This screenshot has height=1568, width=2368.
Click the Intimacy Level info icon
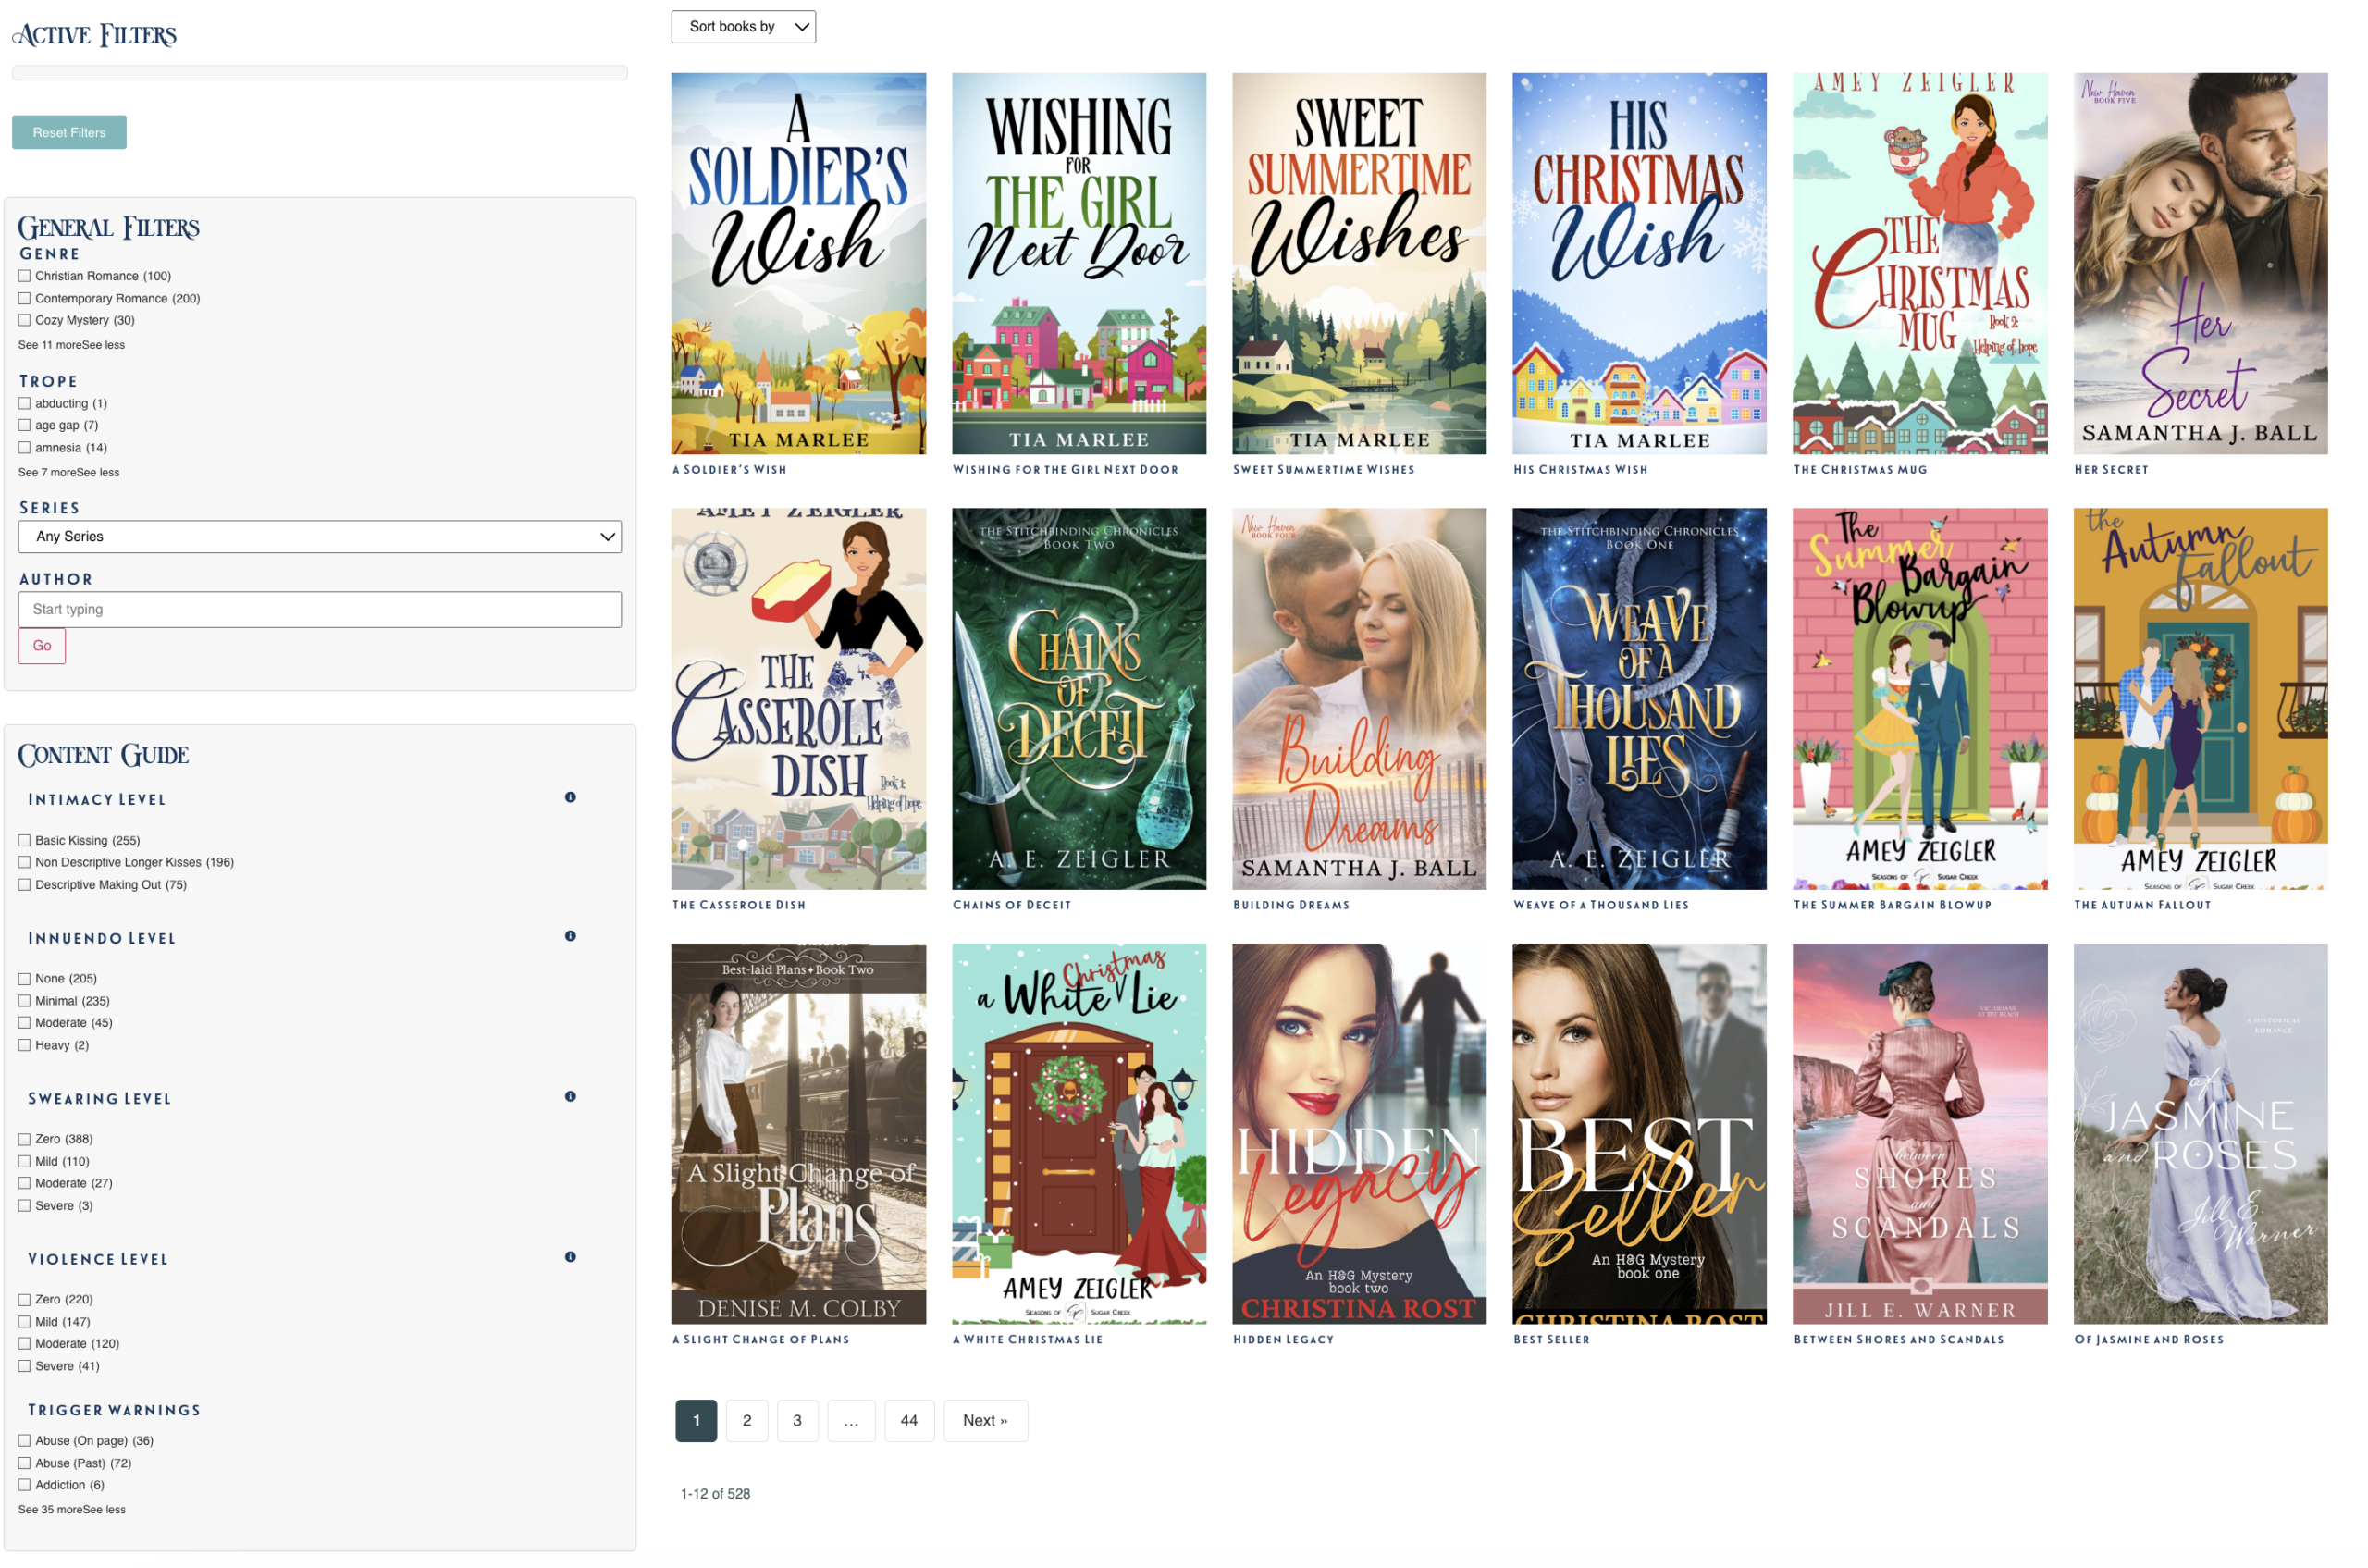tap(570, 797)
